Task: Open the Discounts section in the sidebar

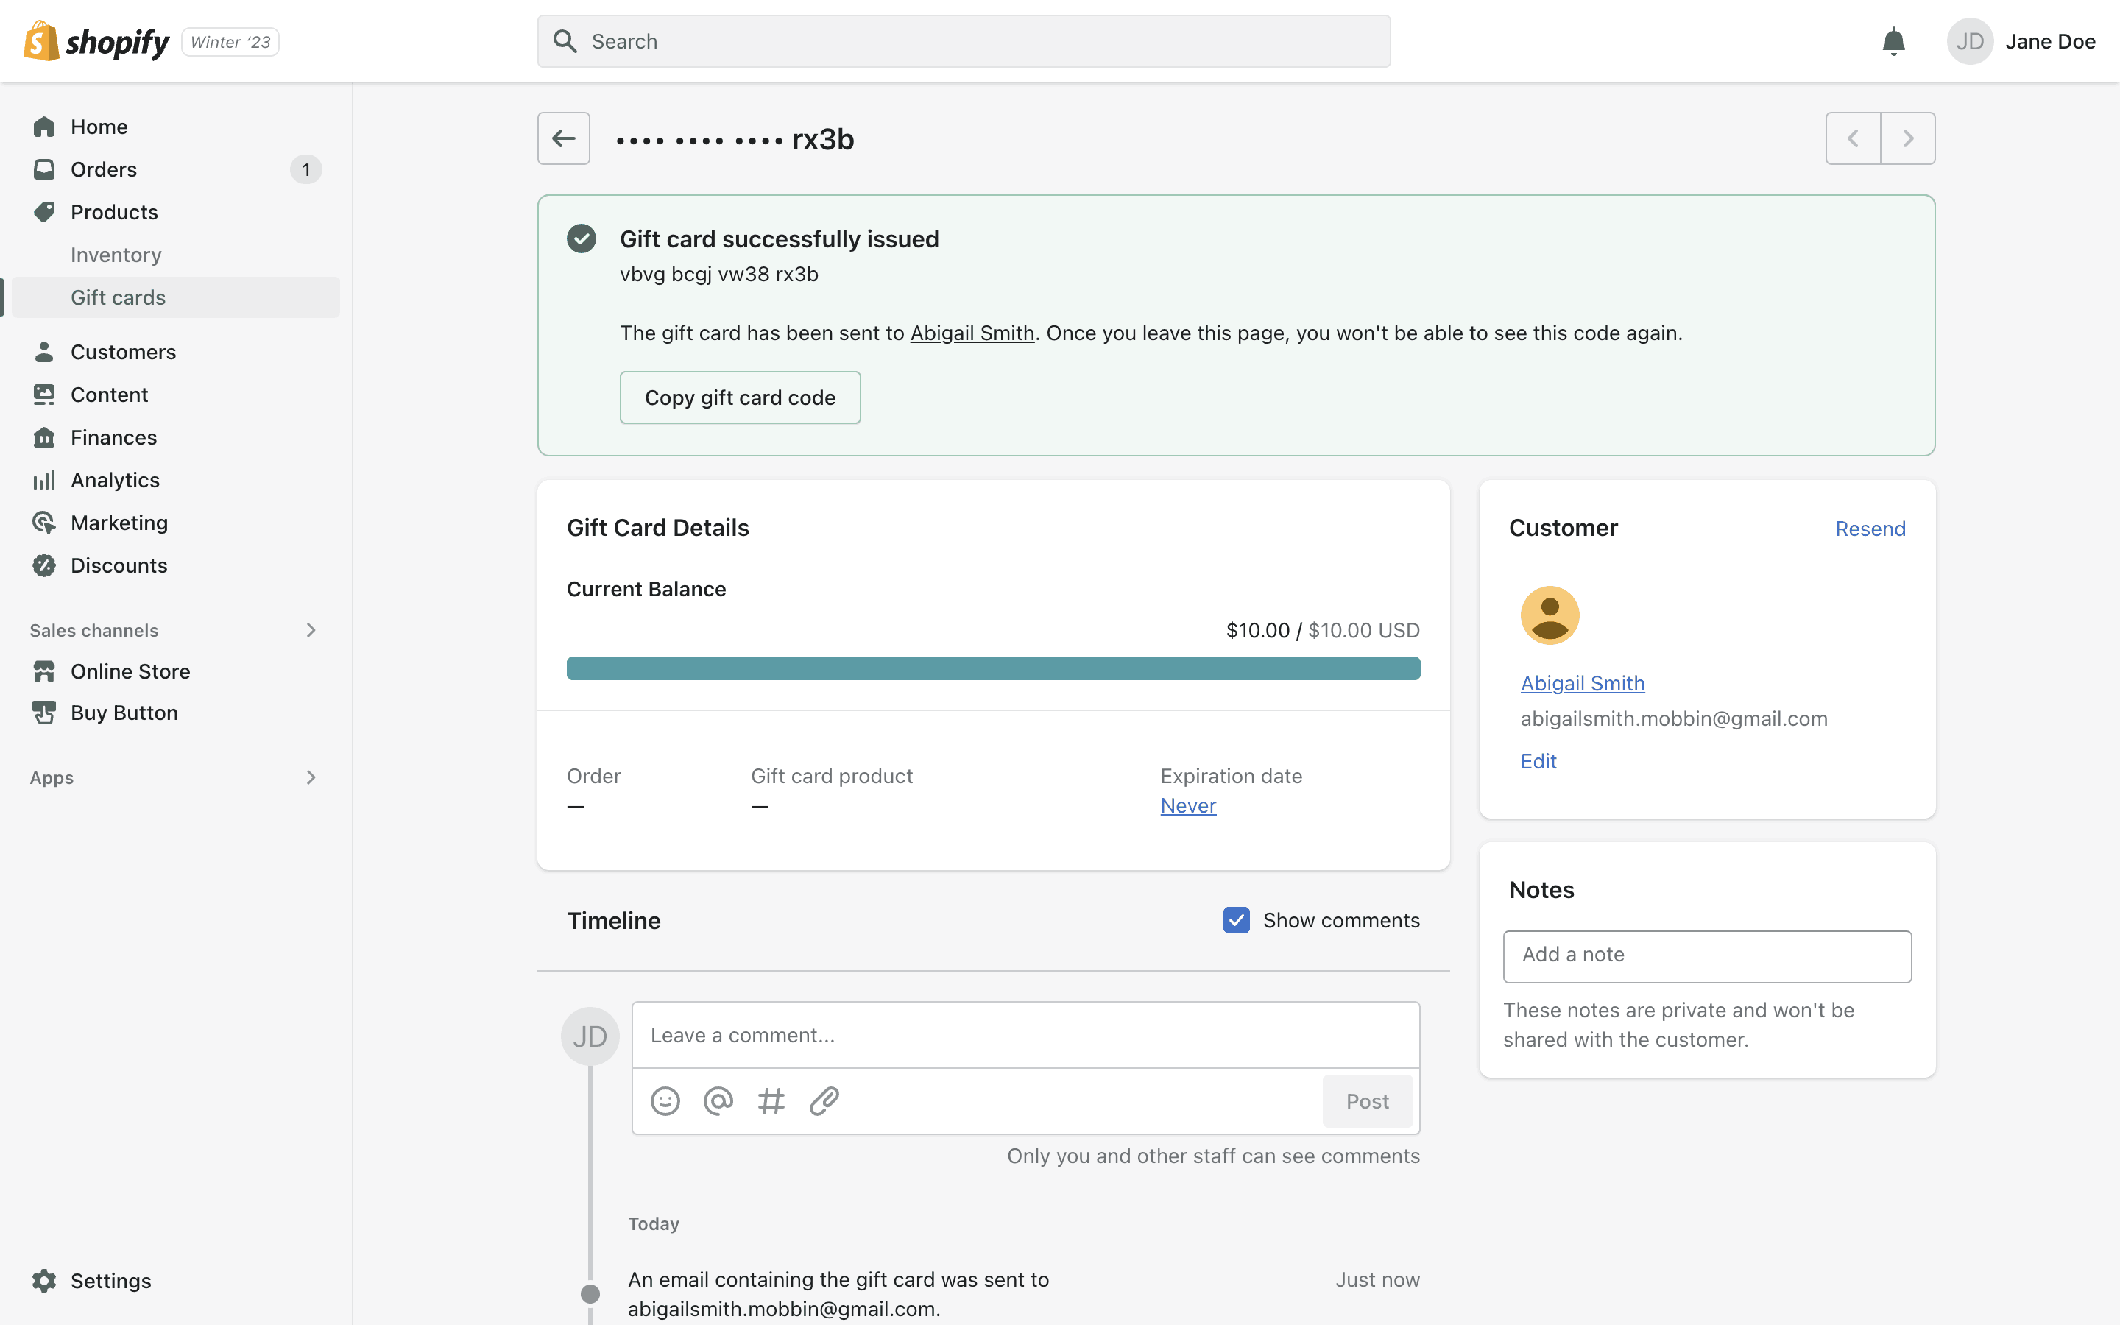Action: pyautogui.click(x=119, y=565)
